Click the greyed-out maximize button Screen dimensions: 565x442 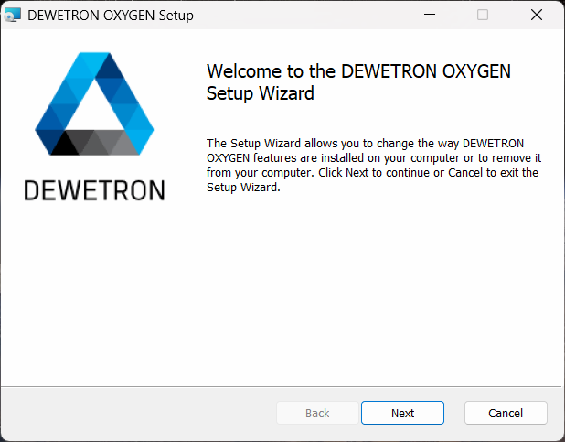click(x=483, y=15)
